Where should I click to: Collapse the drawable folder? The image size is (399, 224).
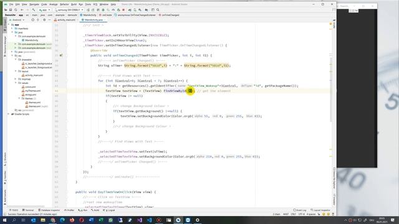coord(16,60)
